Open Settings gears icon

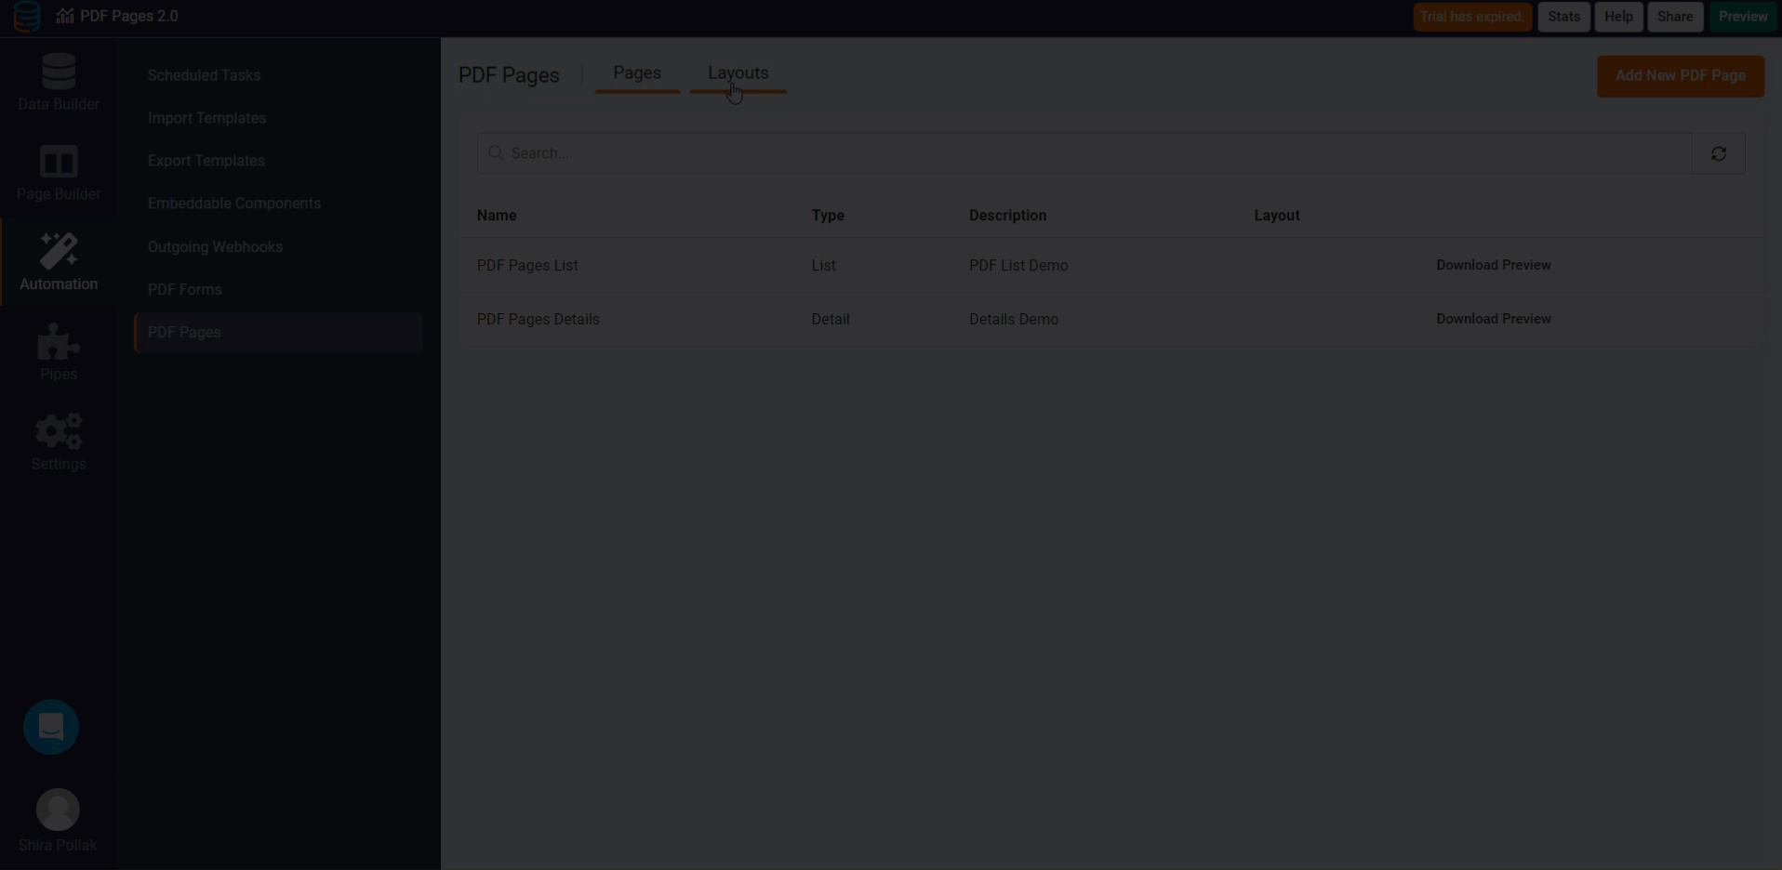[x=58, y=431]
